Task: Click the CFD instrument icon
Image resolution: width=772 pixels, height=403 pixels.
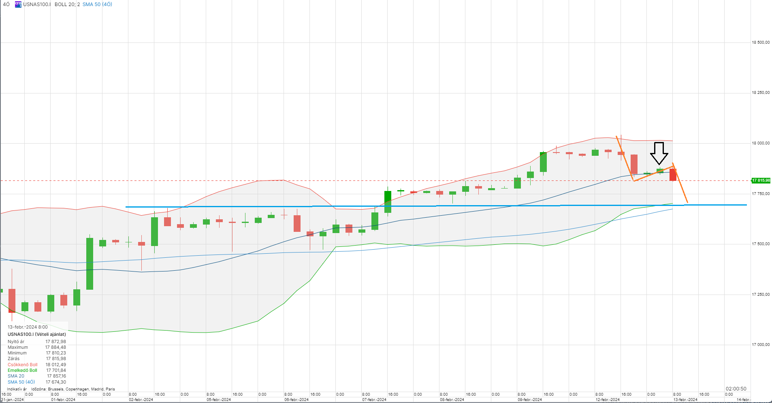Action: click(x=18, y=4)
